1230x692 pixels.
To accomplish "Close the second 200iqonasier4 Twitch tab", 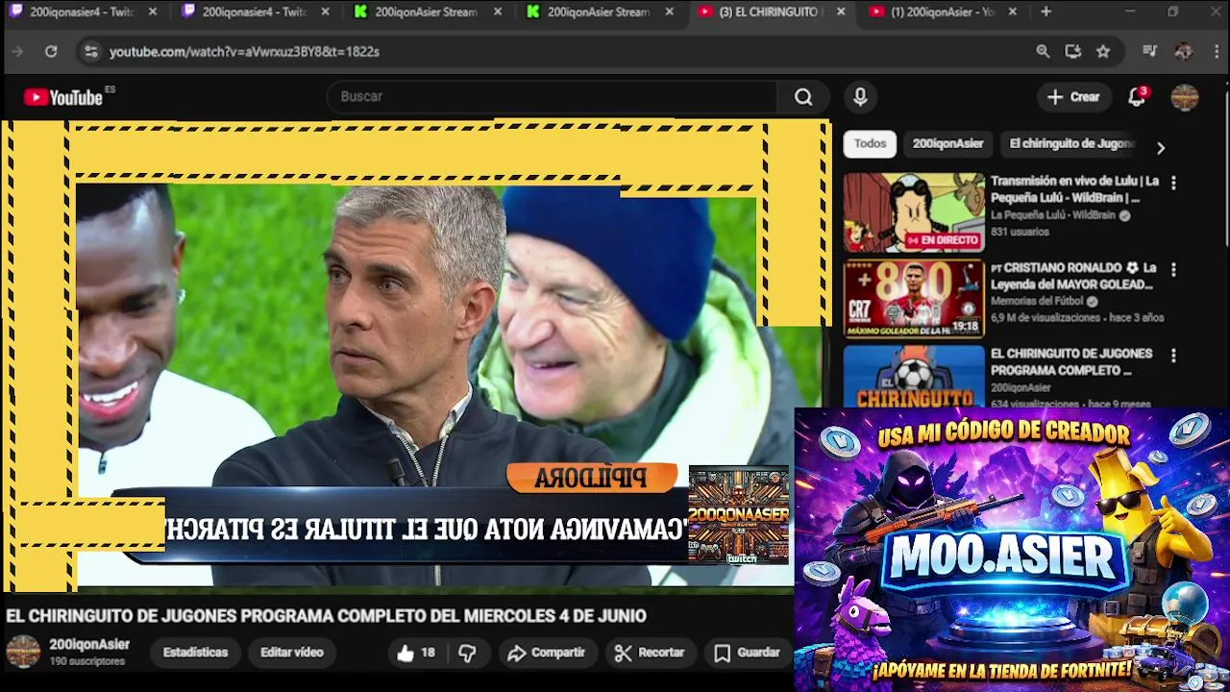I will pos(325,12).
